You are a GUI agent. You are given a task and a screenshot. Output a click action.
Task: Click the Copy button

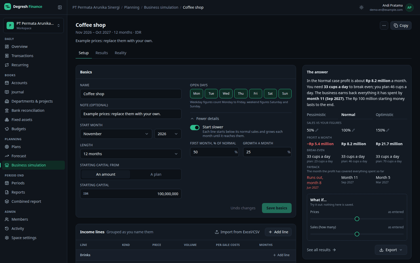pyautogui.click(x=401, y=26)
